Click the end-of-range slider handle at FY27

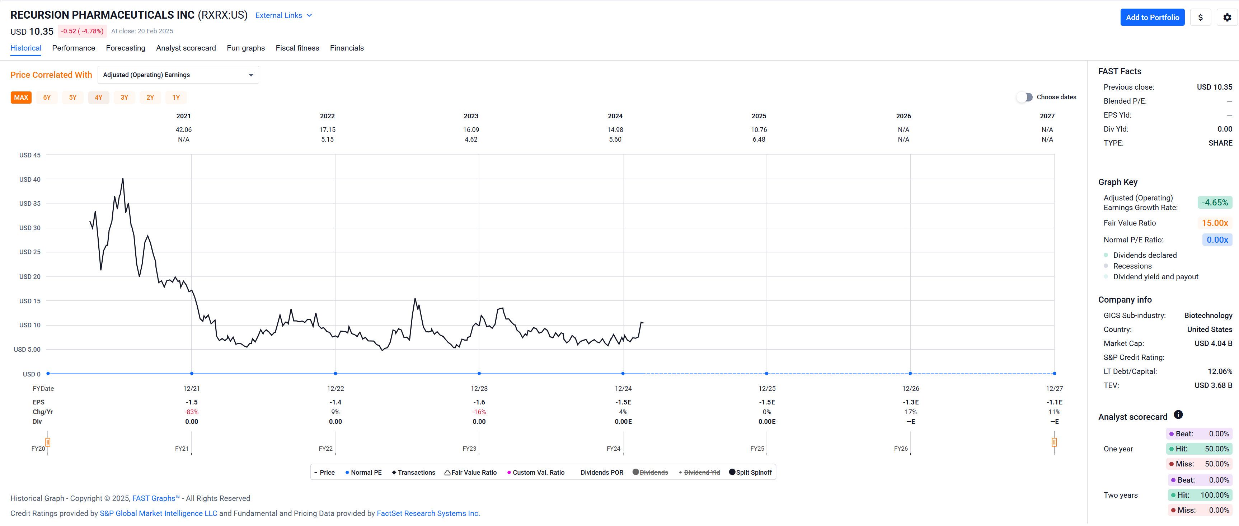(1054, 442)
